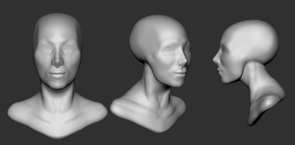This screenshot has height=145, width=295.
Task: Select the lips of the front-facing bust
Action: [x=58, y=75]
